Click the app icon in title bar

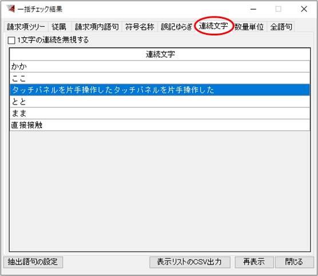click(10, 9)
